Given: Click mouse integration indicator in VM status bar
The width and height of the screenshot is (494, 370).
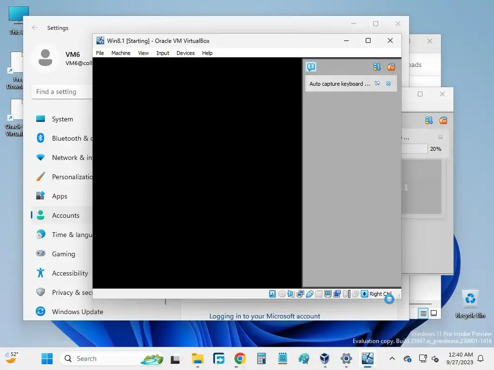Looking at the screenshot, I should coord(356,293).
